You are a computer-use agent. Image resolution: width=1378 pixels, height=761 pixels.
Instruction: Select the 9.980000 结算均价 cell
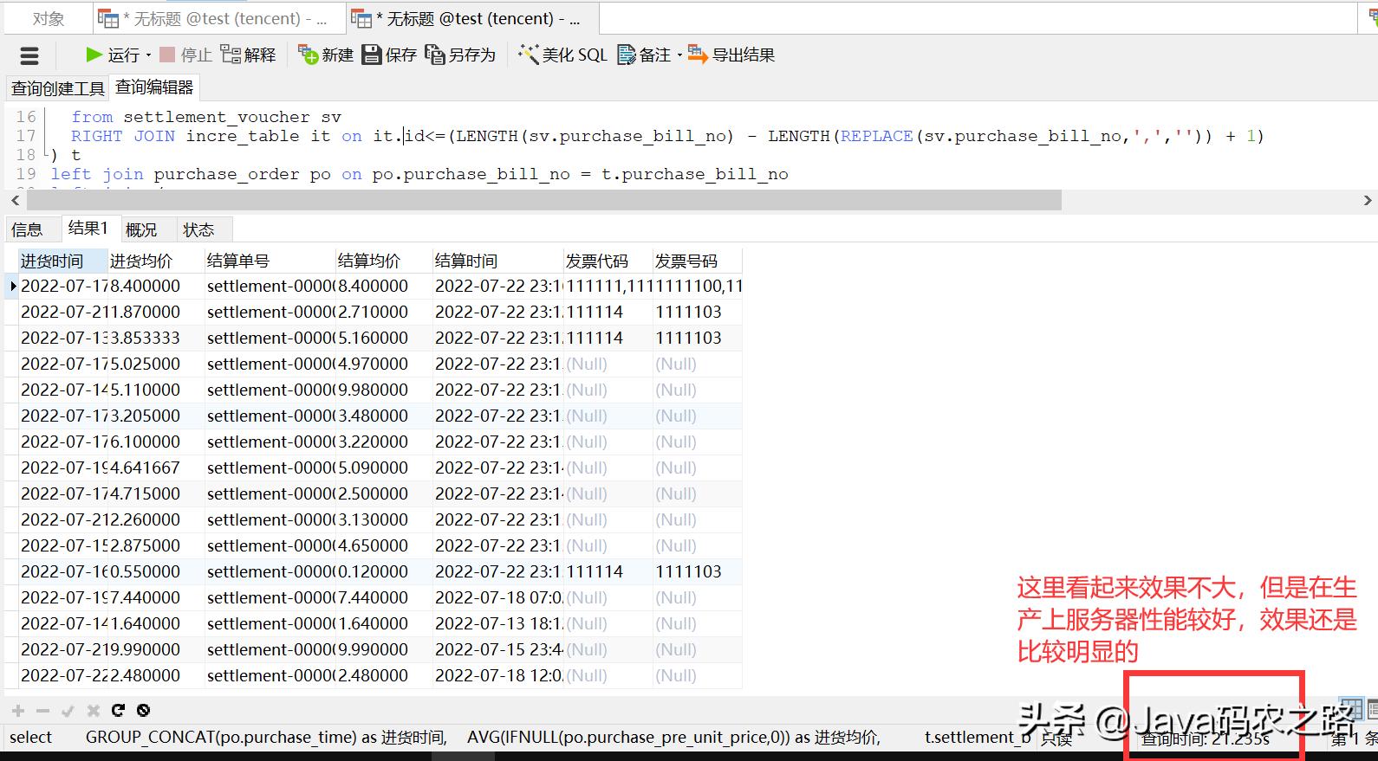[384, 390]
